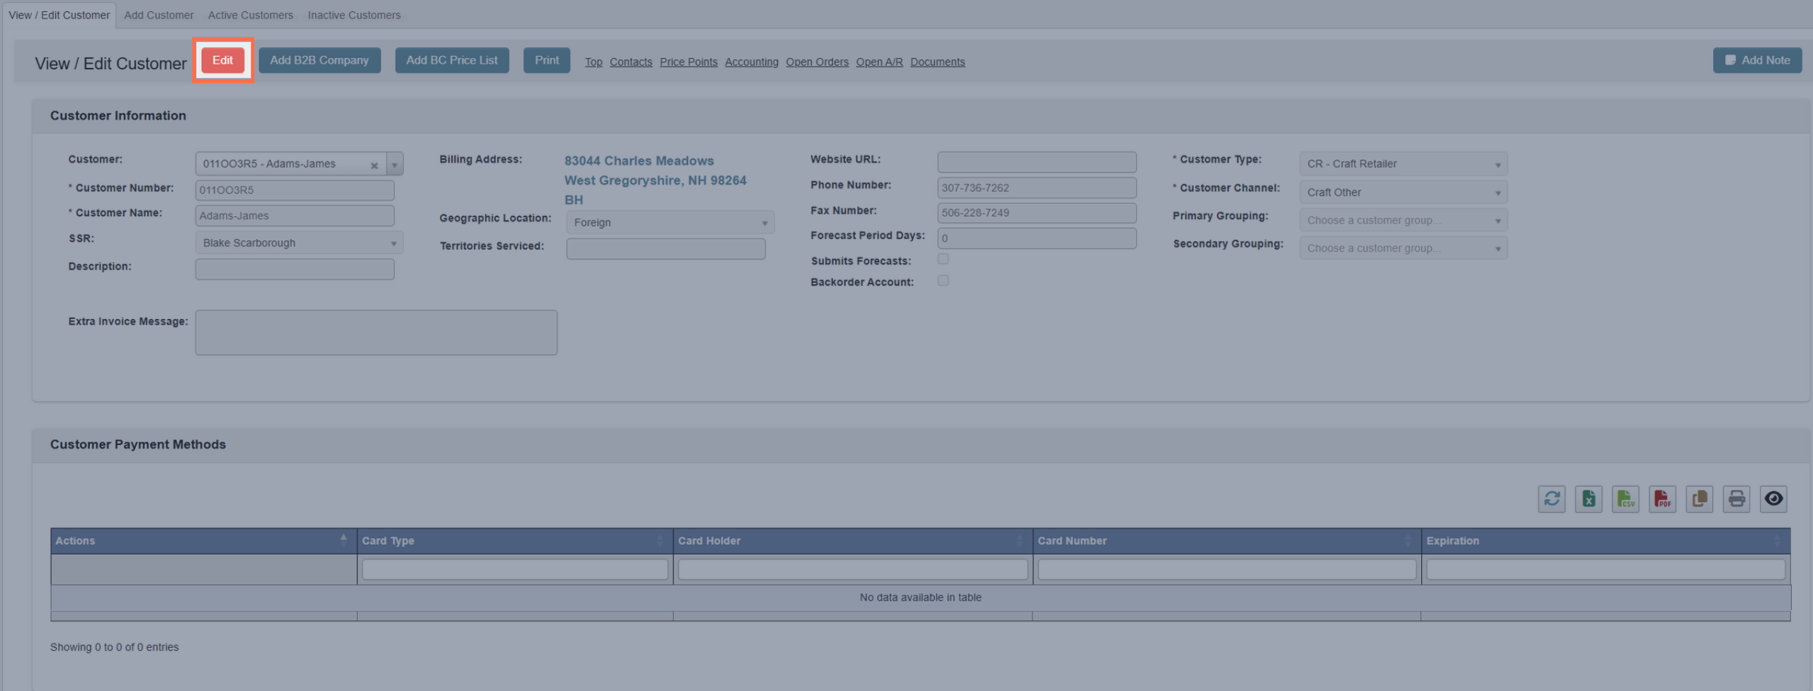Click the Fax Number field
Screen dimensions: 1813x691
1037,213
